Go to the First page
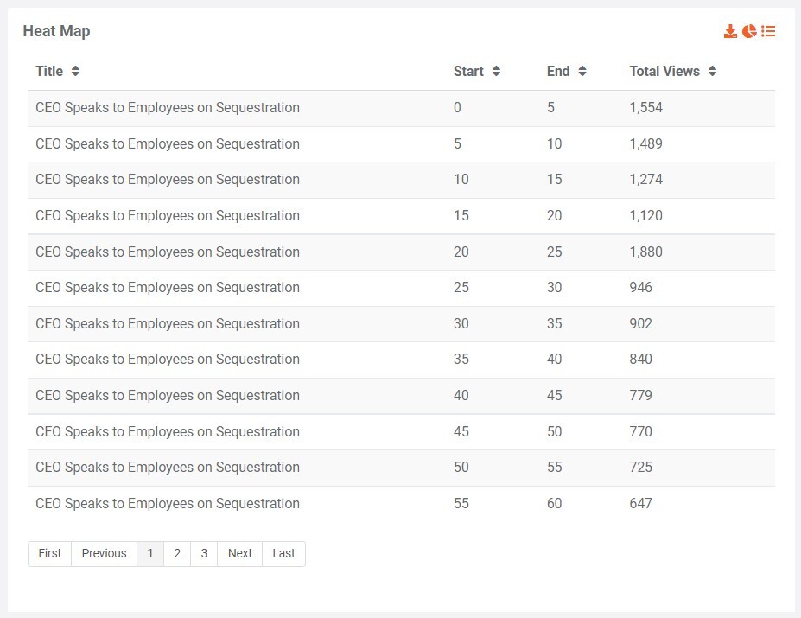This screenshot has height=618, width=801. coord(50,554)
